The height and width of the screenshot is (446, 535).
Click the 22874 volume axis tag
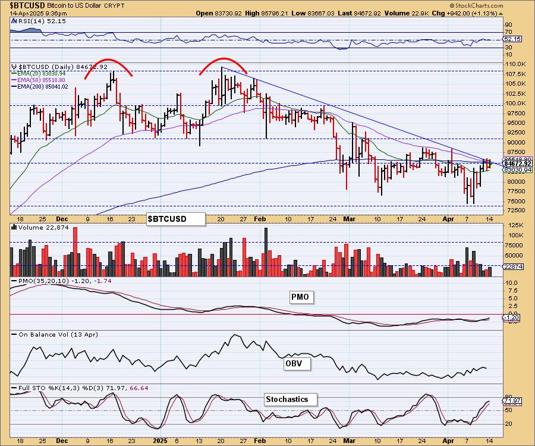coord(513,266)
